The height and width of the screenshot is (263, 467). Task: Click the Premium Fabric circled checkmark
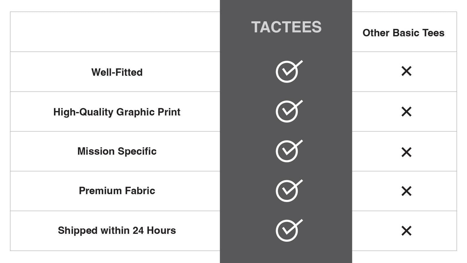click(x=288, y=190)
